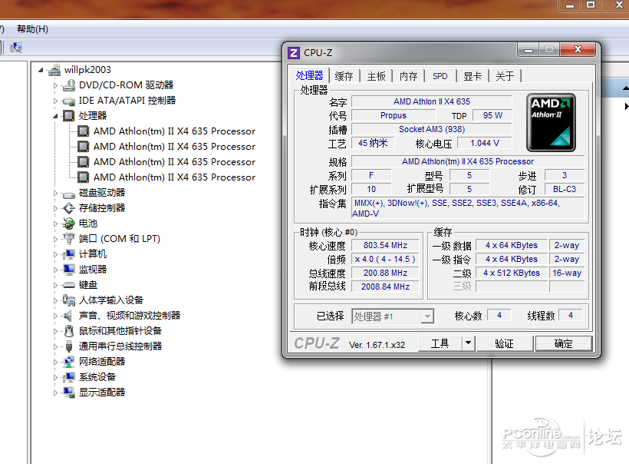Image resolution: width=629 pixels, height=464 pixels.
Task: Expand the DVD/CD-ROM 驱动器 node
Action: coord(56,85)
